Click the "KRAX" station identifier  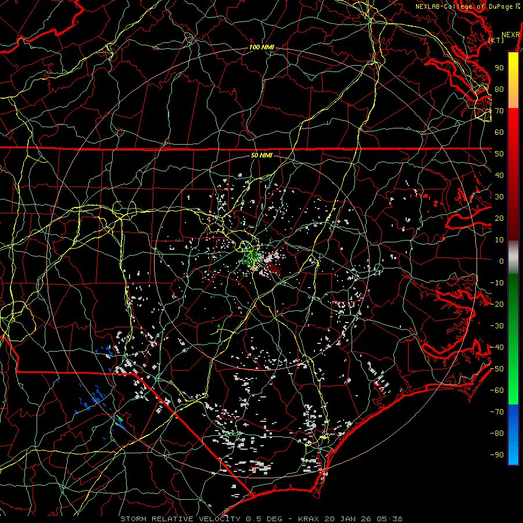coord(309,519)
